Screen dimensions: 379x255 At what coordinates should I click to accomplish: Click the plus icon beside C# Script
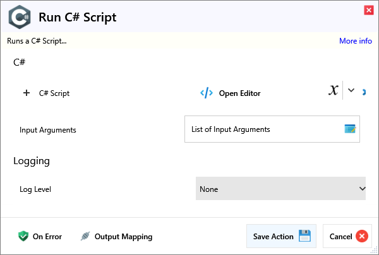coord(27,93)
